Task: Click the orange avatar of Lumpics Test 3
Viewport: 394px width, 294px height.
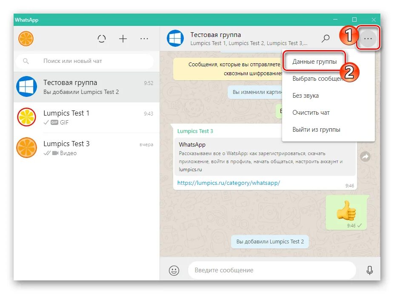Action: (27, 148)
